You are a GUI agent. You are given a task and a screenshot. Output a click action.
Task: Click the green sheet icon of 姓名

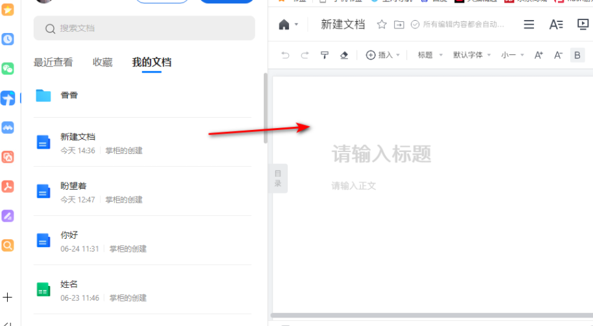point(43,290)
